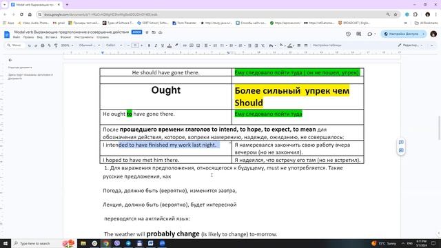Decrease the font size with minus
Screen dimensions: 441x248
coord(128,45)
